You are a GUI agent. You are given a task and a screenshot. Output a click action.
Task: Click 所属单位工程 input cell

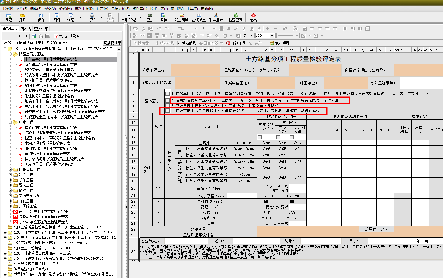click(x=276, y=82)
